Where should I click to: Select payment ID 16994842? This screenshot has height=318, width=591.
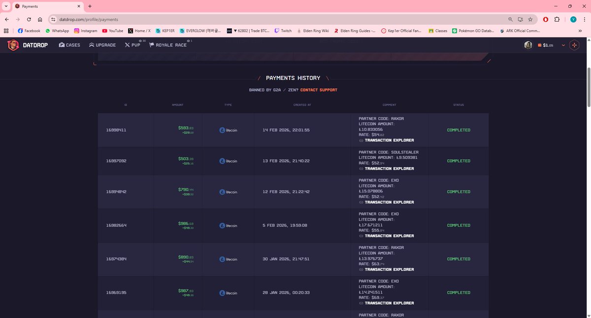pyautogui.click(x=116, y=192)
